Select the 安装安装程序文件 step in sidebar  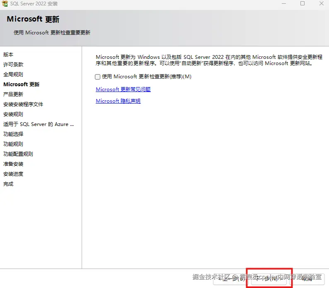point(23,104)
